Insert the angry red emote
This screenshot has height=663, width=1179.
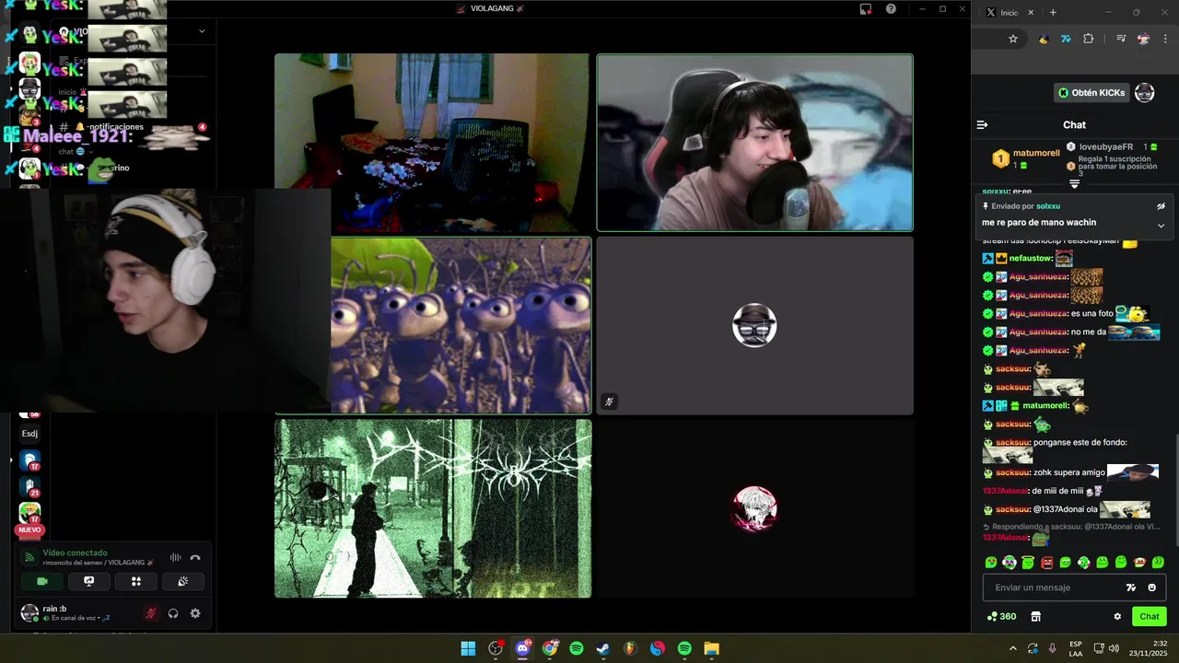pyautogui.click(x=1046, y=562)
